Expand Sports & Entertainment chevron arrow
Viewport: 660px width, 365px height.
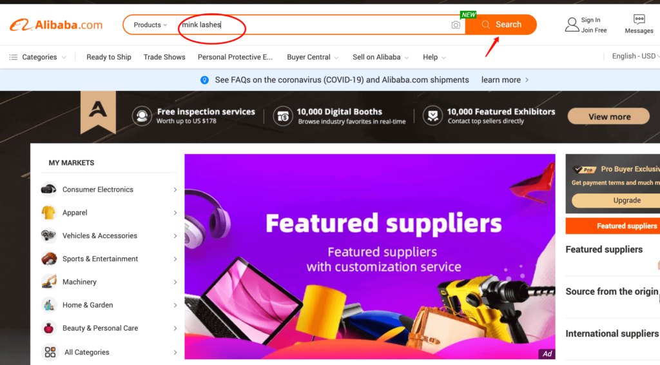point(175,259)
